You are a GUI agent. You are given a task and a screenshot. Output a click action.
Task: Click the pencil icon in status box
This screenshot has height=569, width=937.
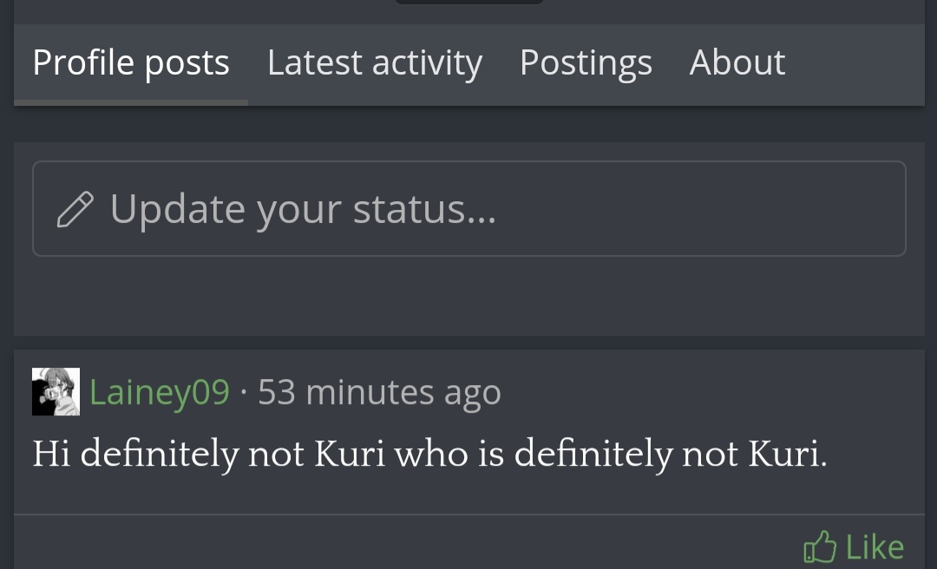tap(75, 209)
